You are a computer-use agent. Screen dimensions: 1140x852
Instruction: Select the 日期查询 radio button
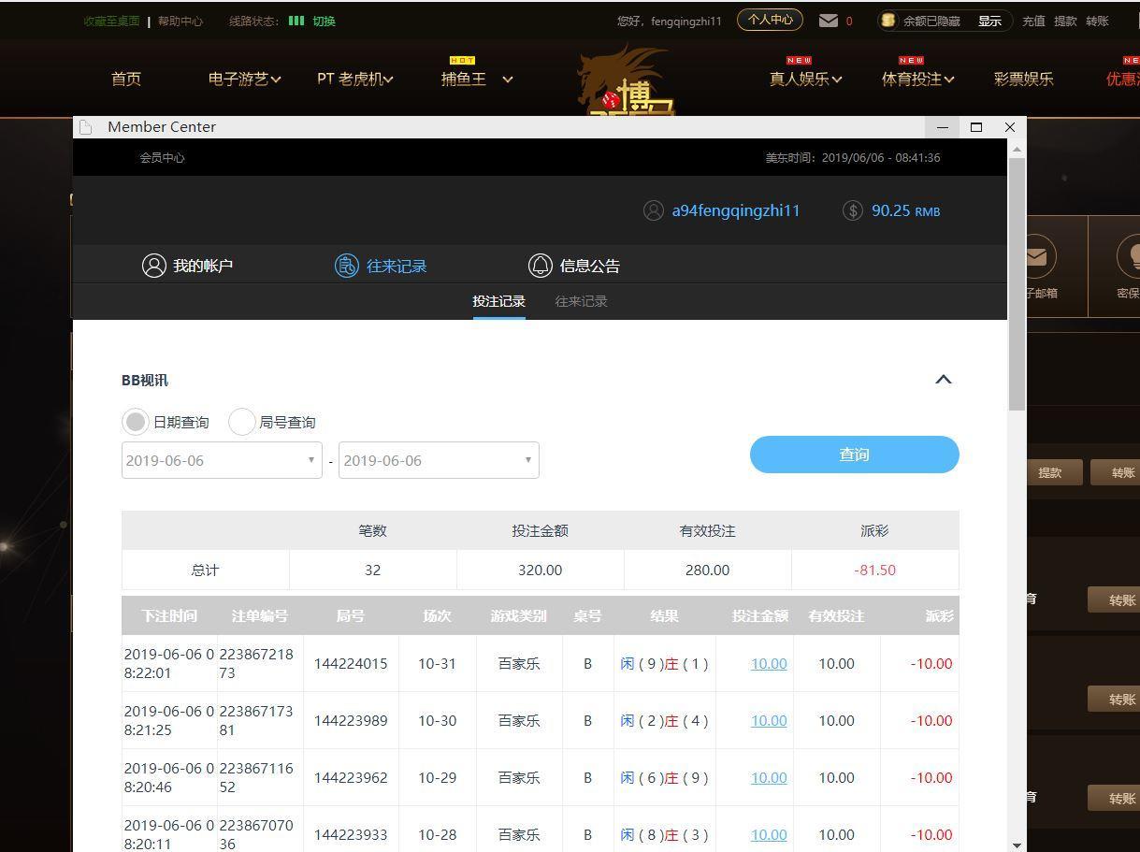click(136, 422)
